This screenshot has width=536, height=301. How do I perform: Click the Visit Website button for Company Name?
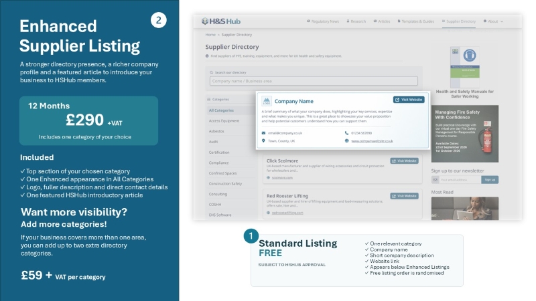[409, 100]
